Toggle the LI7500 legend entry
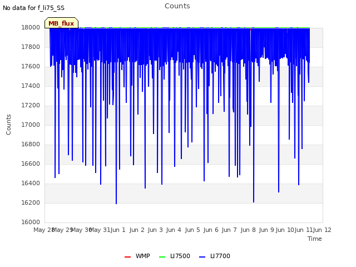 [174, 256]
